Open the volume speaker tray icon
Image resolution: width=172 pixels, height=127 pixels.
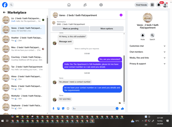click(x=146, y=125)
